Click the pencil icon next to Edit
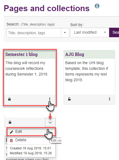This screenshot has height=160, width=119. click(x=11, y=132)
